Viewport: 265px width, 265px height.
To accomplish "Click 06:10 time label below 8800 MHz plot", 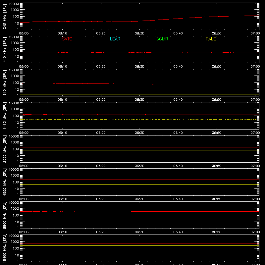I will click(62, 232).
